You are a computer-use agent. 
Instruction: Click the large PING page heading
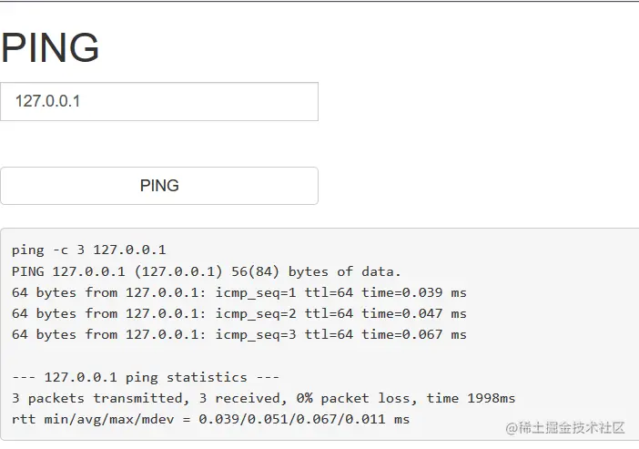point(50,47)
